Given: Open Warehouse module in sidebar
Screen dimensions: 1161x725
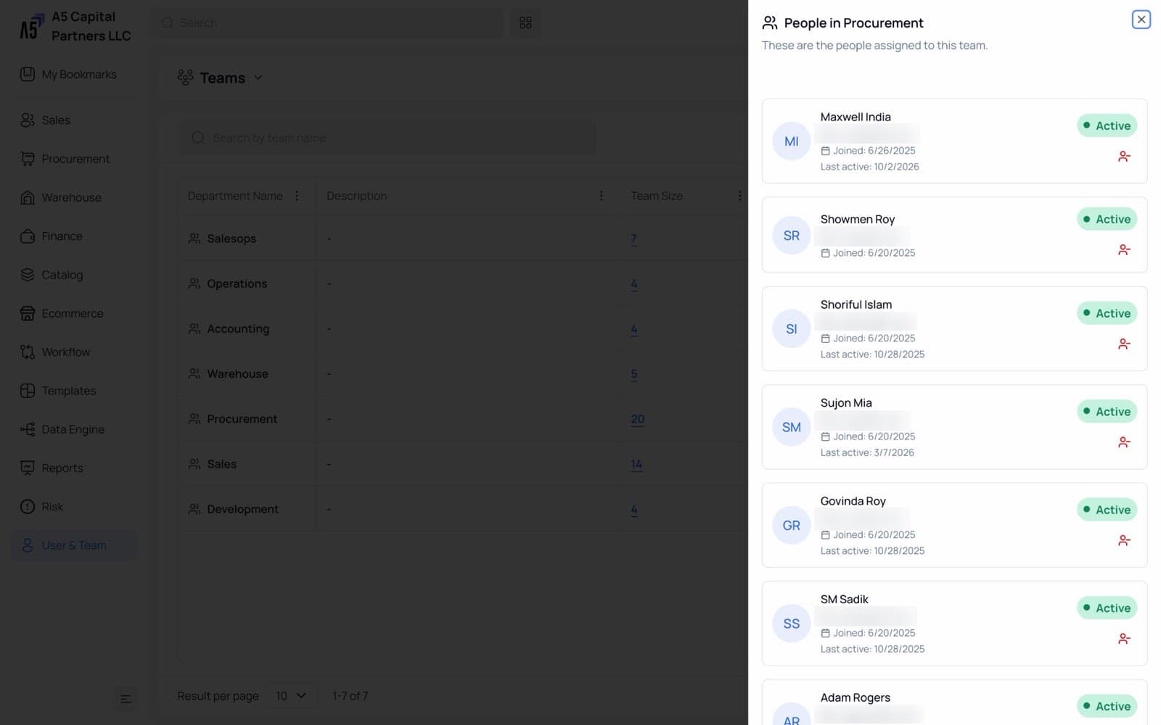Looking at the screenshot, I should point(73,197).
